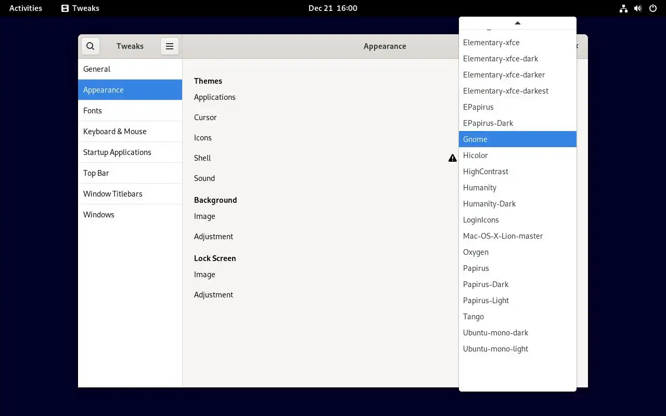This screenshot has width=666, height=416.
Task: Select Oxygen icon theme
Action: coord(518,252)
